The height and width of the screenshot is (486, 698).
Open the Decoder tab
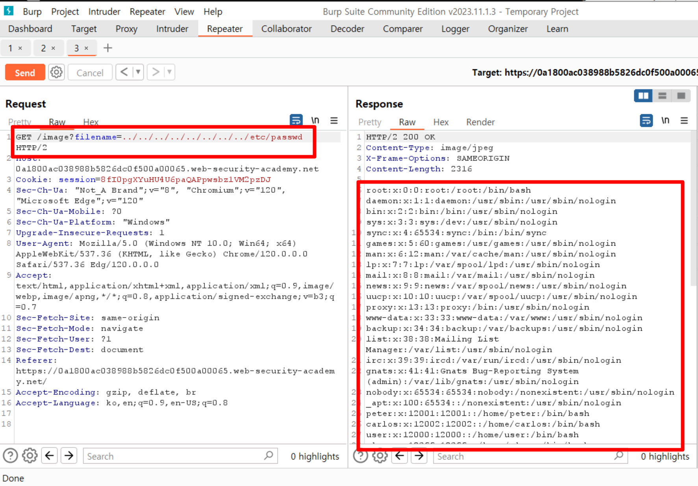point(347,29)
